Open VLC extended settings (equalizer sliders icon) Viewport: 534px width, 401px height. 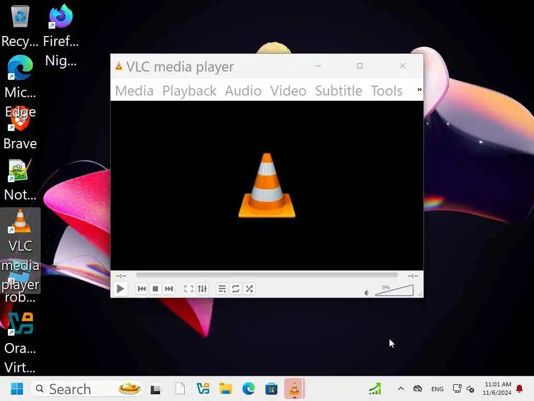pos(202,289)
